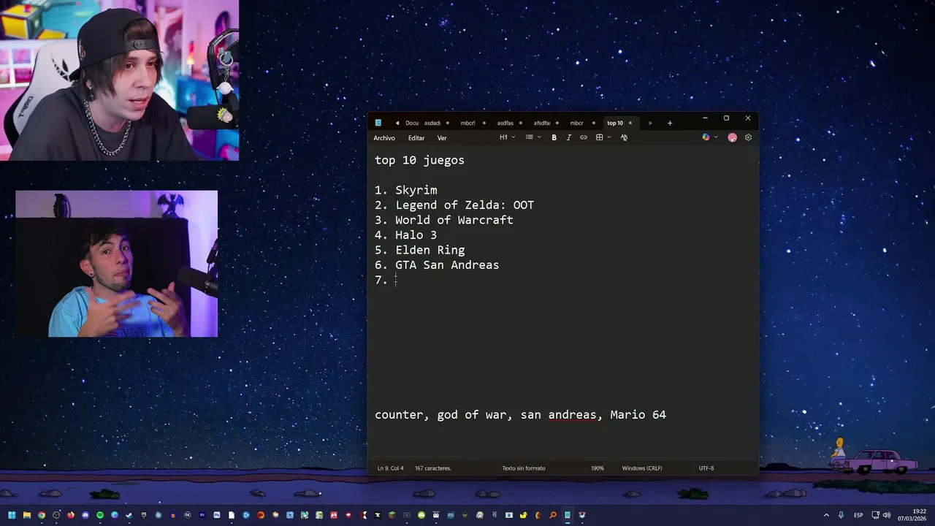Toggle italic formatting in Notepad
935x526 pixels.
(568, 137)
